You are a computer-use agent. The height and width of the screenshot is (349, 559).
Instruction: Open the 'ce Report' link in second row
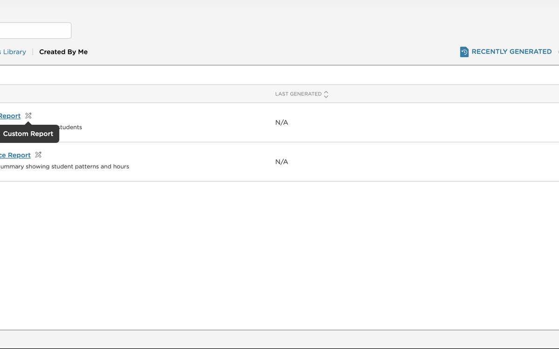click(15, 155)
